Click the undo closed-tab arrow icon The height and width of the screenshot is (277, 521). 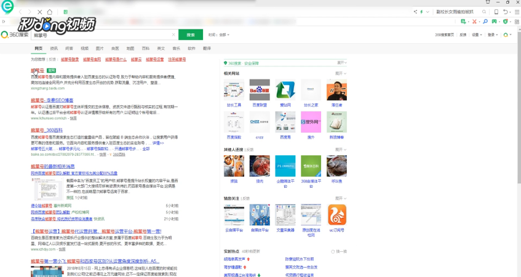click(506, 12)
